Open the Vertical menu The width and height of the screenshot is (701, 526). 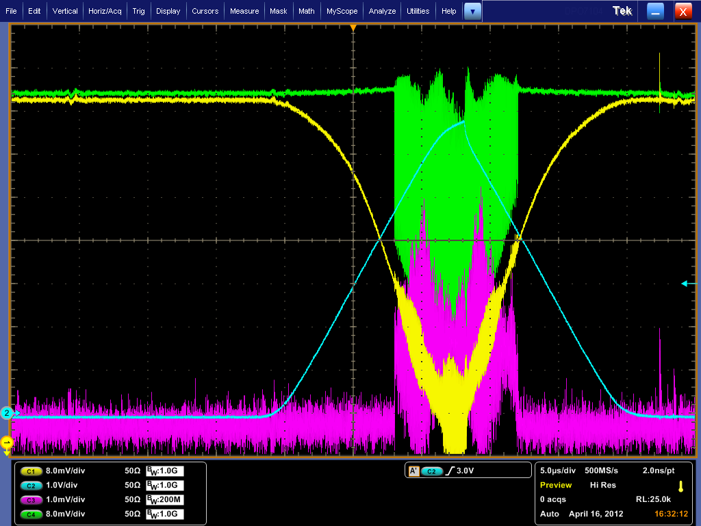point(65,11)
